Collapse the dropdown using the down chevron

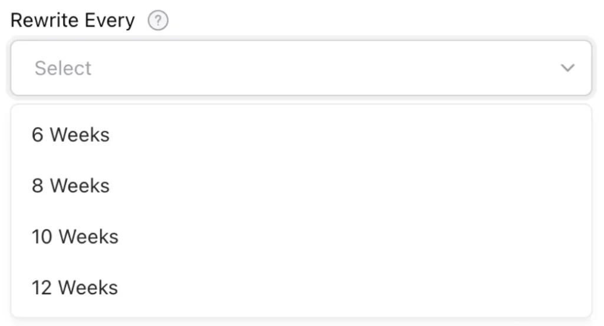[567, 68]
